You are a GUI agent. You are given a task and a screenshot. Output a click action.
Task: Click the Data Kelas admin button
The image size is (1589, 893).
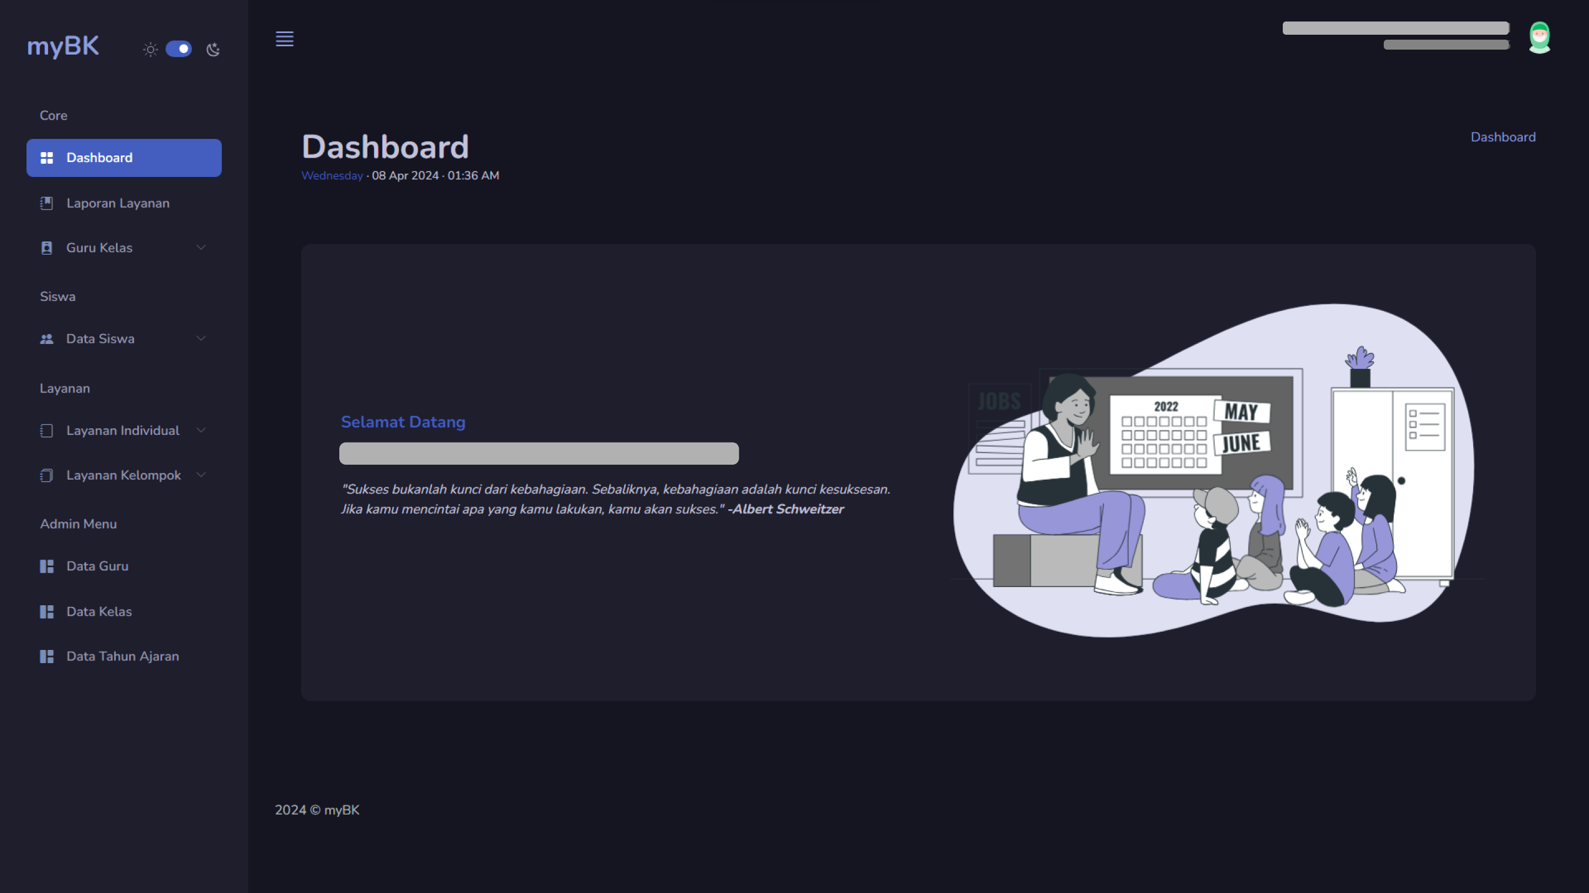(x=98, y=611)
